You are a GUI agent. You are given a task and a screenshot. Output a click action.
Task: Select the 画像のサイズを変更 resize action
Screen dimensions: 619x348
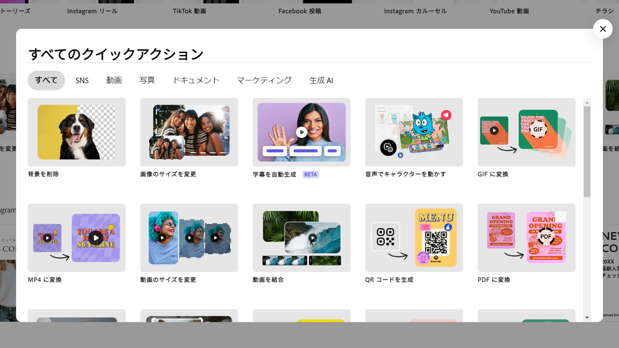point(189,132)
